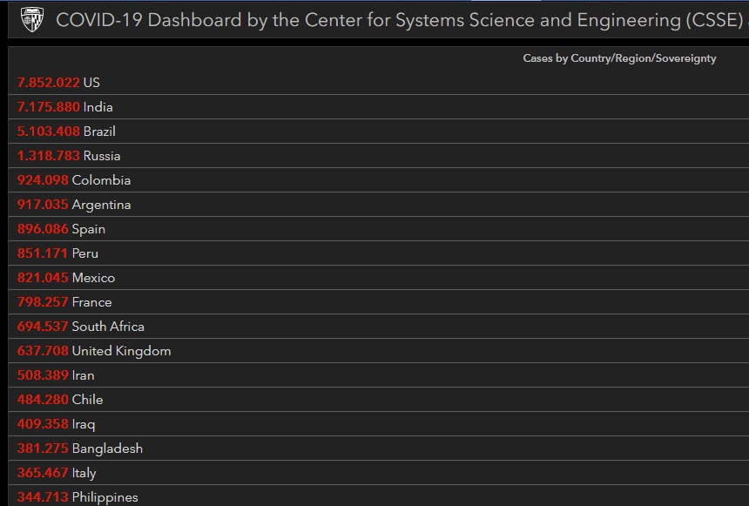Select the Russia entry
The width and height of the screenshot is (749, 506).
[69, 156]
